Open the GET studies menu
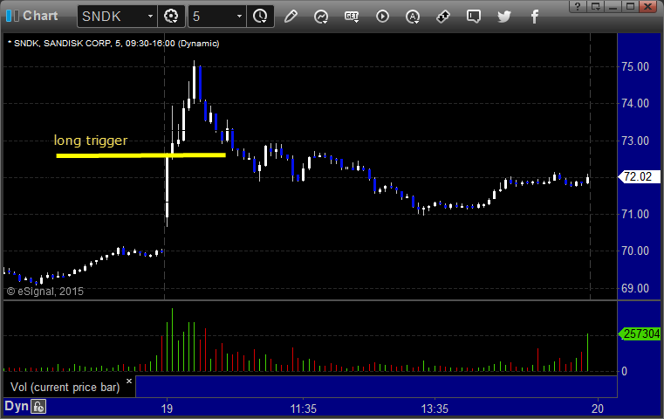This screenshot has width=664, height=419. 352,17
